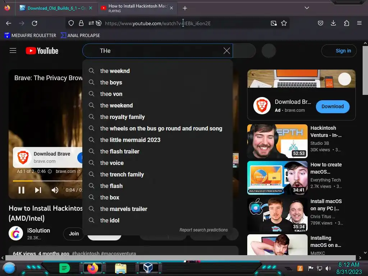
Task: Open 'How to create macOS' video thumbnail
Action: tap(277, 178)
